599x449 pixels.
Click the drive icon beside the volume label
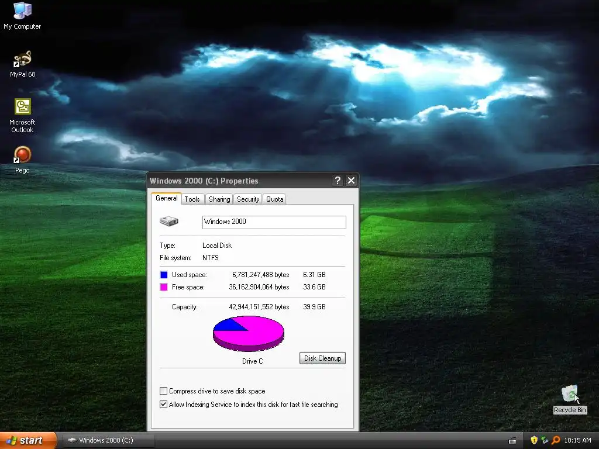coord(169,221)
